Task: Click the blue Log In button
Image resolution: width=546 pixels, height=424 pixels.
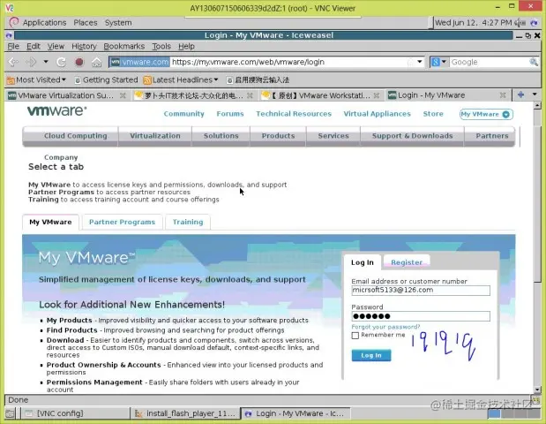Action: (x=371, y=355)
